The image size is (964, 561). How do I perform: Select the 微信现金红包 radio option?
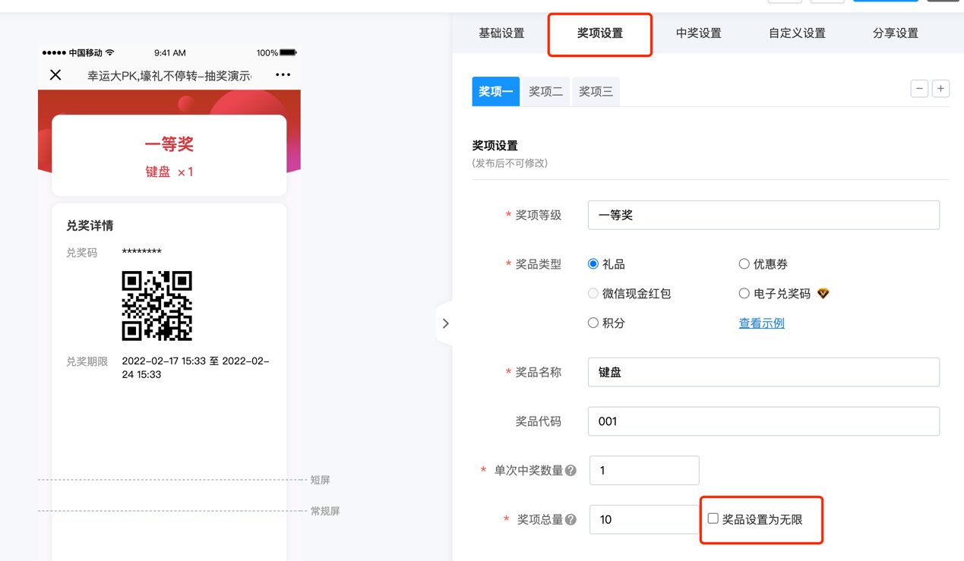[593, 294]
